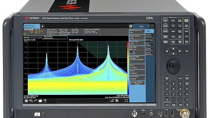Open the Select Trig Source dropdown

coord(137,33)
